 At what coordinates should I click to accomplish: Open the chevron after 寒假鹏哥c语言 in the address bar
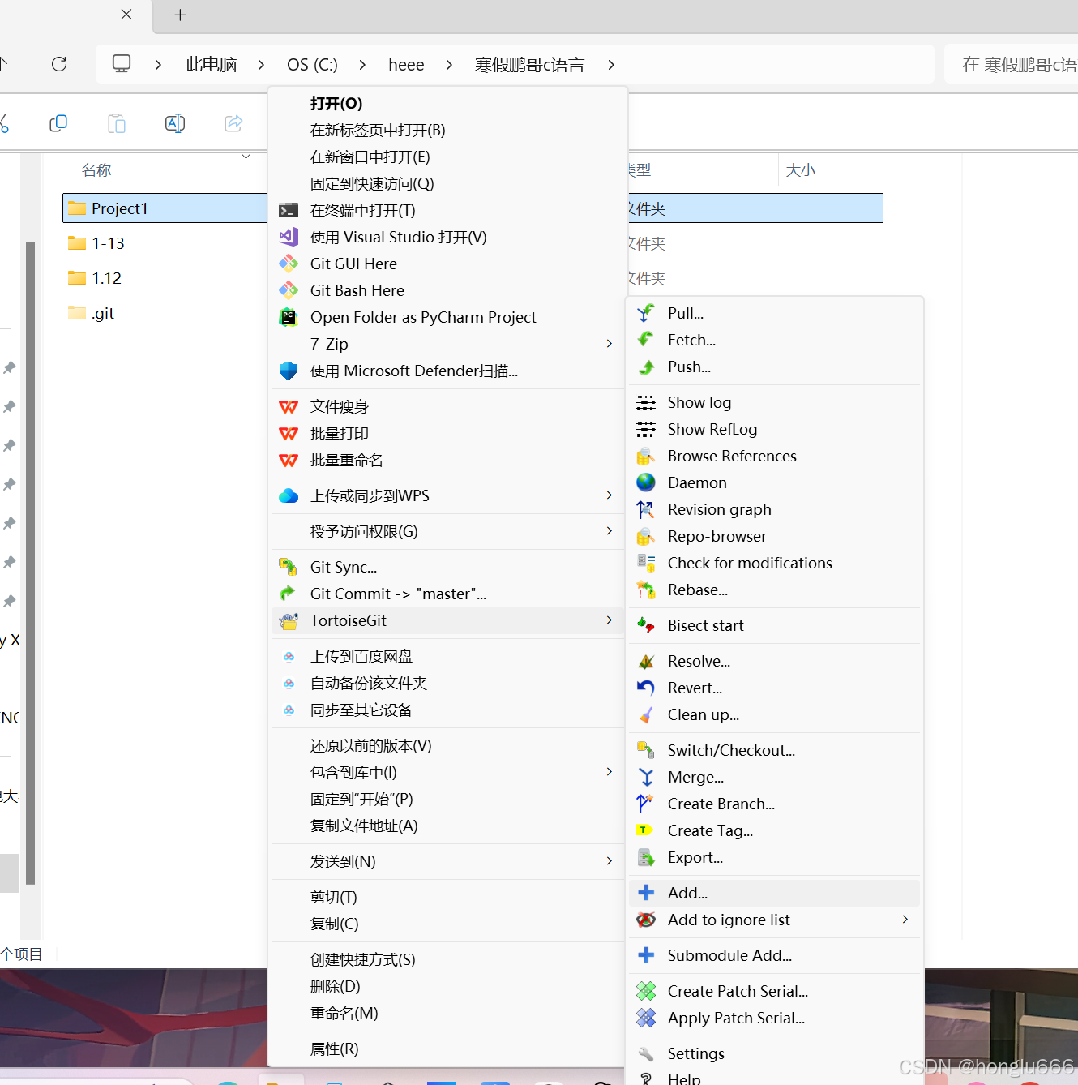611,65
